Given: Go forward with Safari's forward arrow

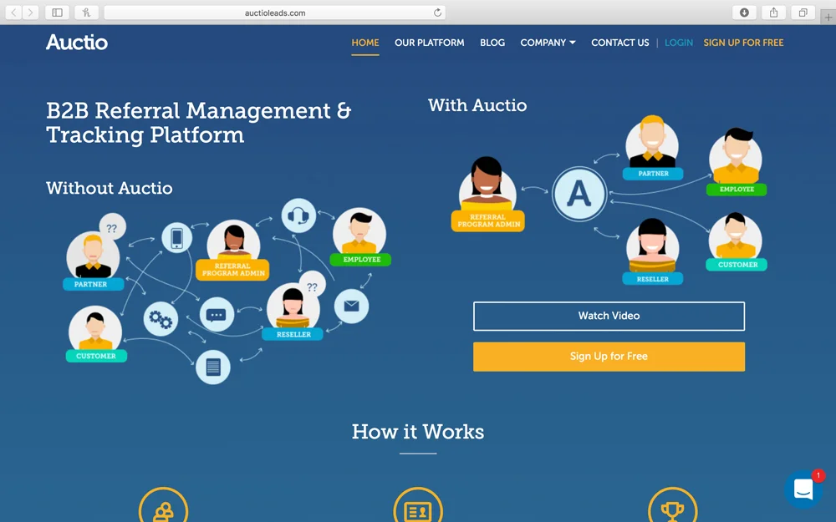Looking at the screenshot, I should pos(30,13).
